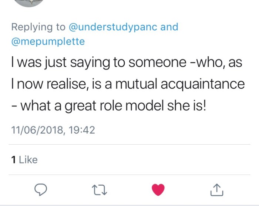Open the share sheet with upload icon
Image resolution: width=259 pixels, height=206 pixels.
(x=216, y=190)
